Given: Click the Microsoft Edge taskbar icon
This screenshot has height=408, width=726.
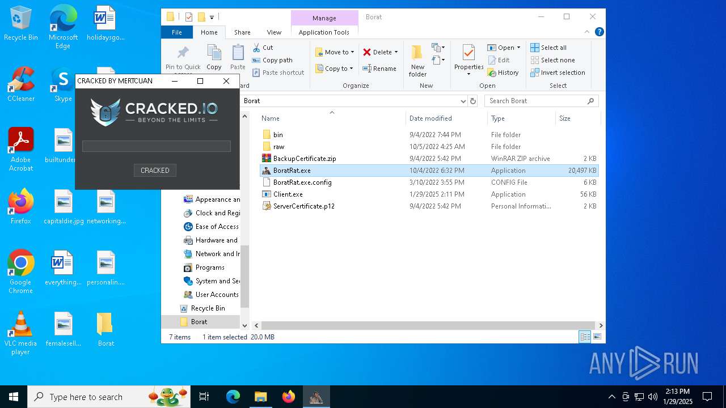Looking at the screenshot, I should [233, 397].
